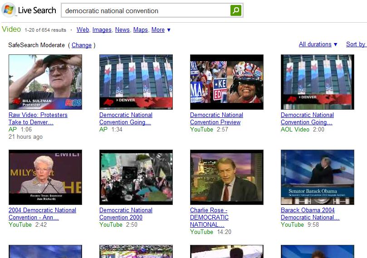Open Raw Video: Protesters Take to Denver link
Image resolution: width=367 pixels, height=258 pixels.
pos(38,118)
